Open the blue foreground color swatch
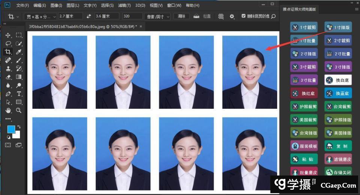Viewport: 360px width, 195px height. (10, 129)
